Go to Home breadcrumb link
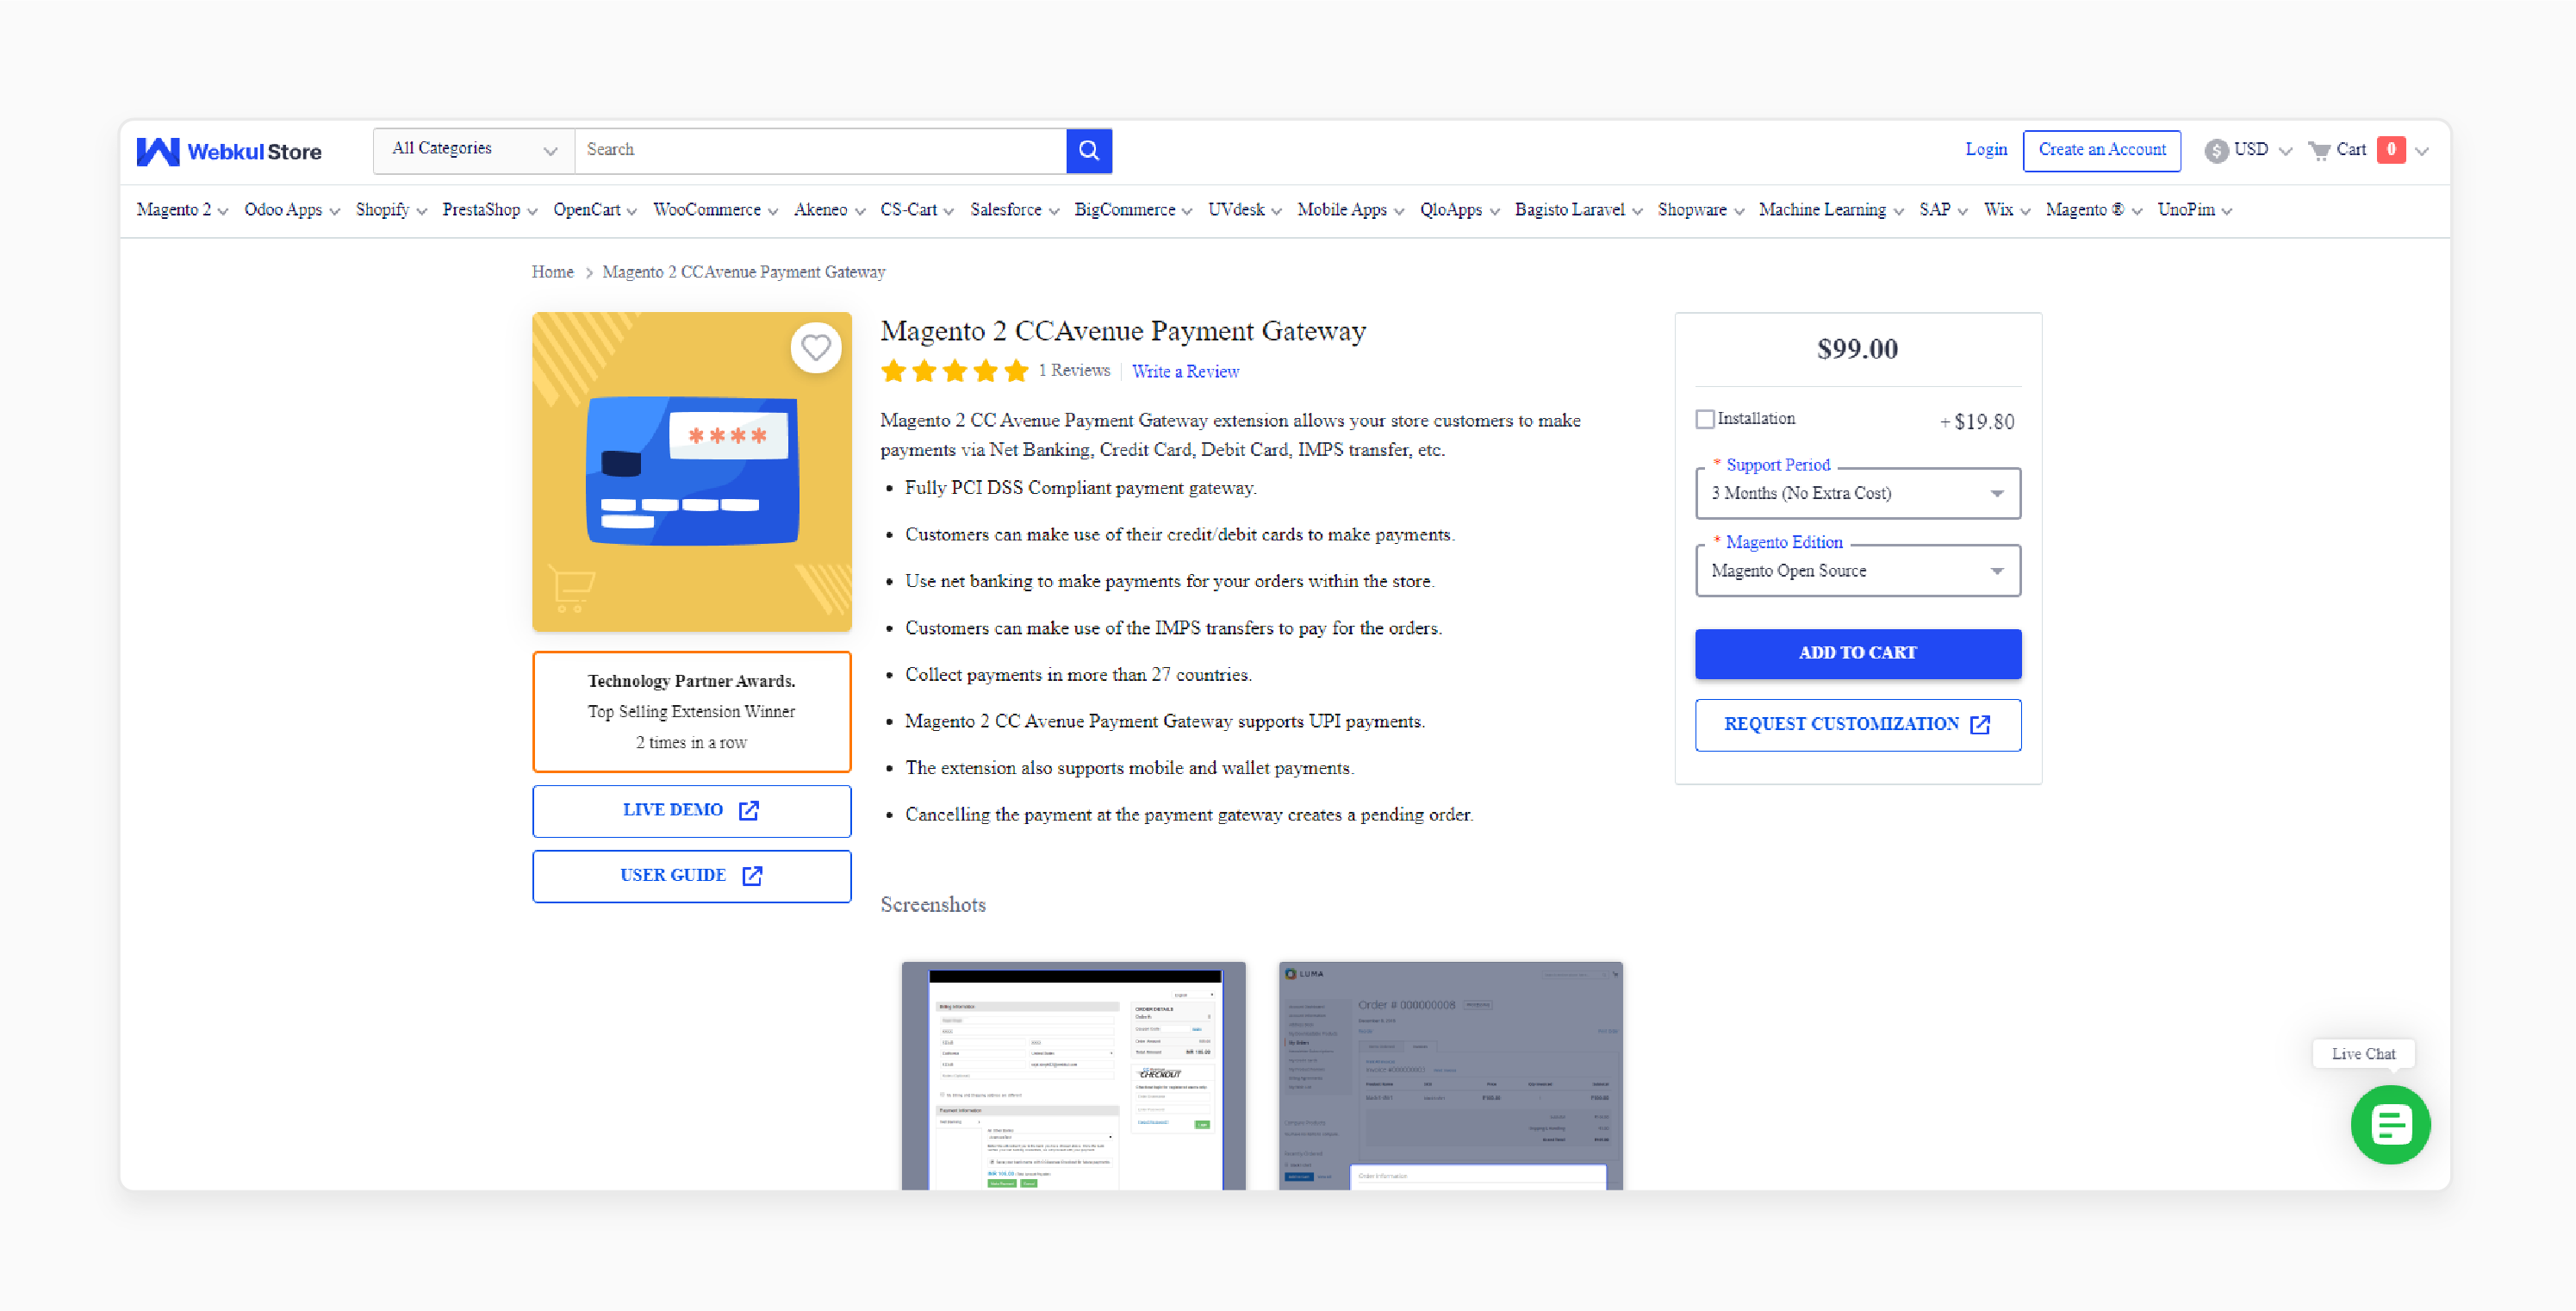 (552, 272)
